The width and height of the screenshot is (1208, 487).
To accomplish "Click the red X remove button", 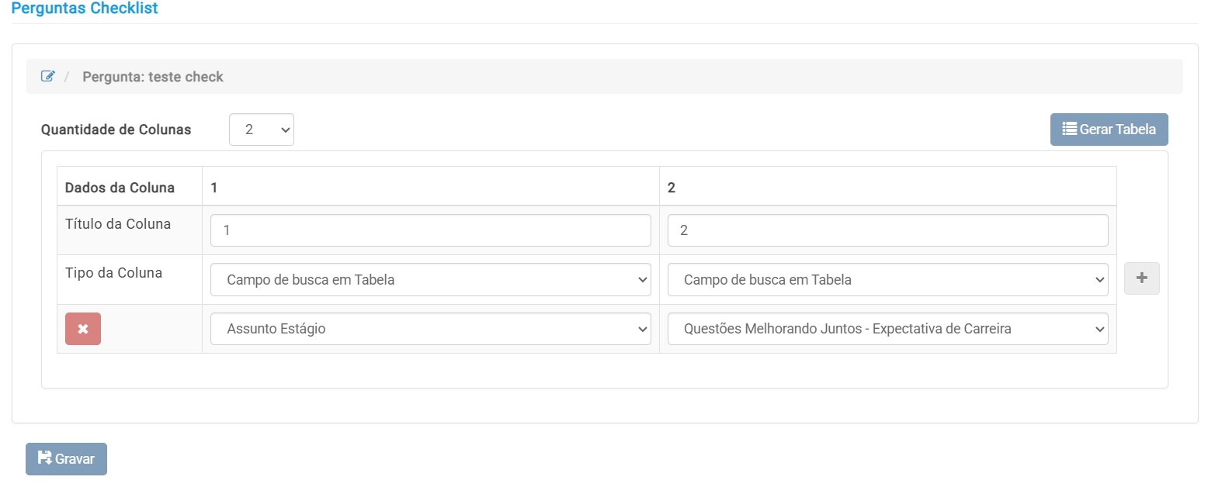I will pos(83,329).
